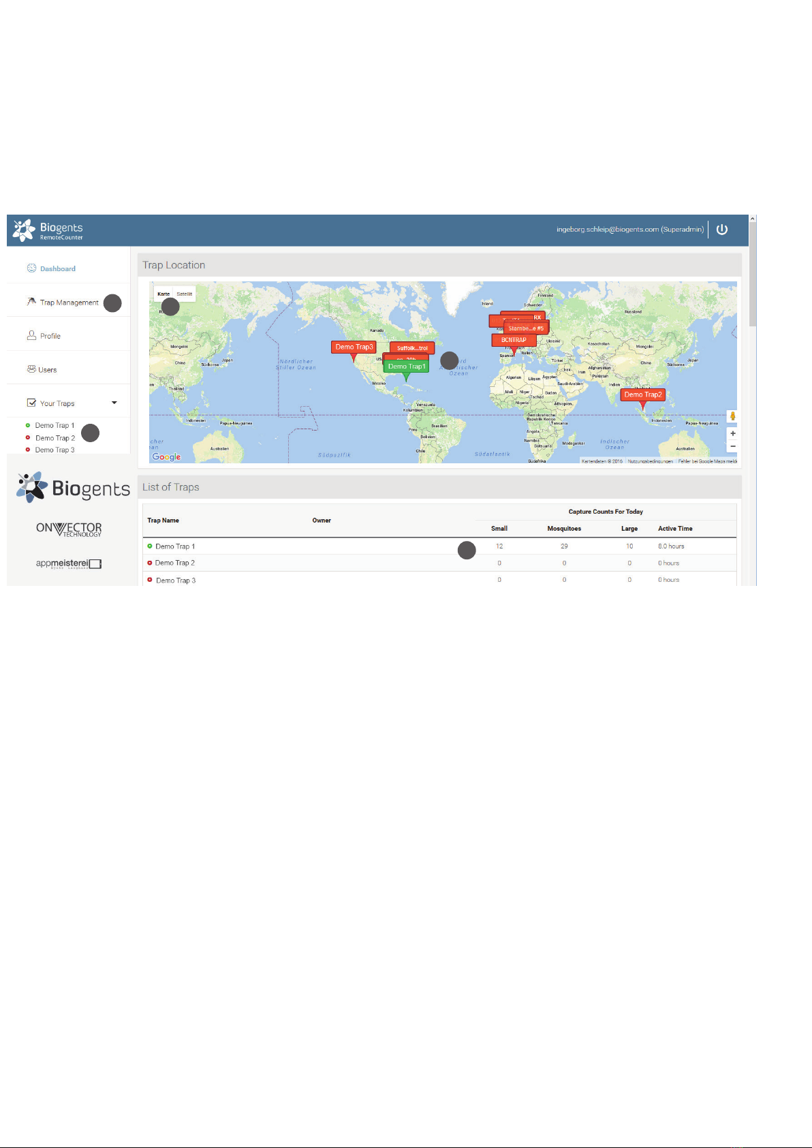Click Kartendaten © 2016 map attribution
The height and width of the screenshot is (1148, 812).
click(602, 461)
